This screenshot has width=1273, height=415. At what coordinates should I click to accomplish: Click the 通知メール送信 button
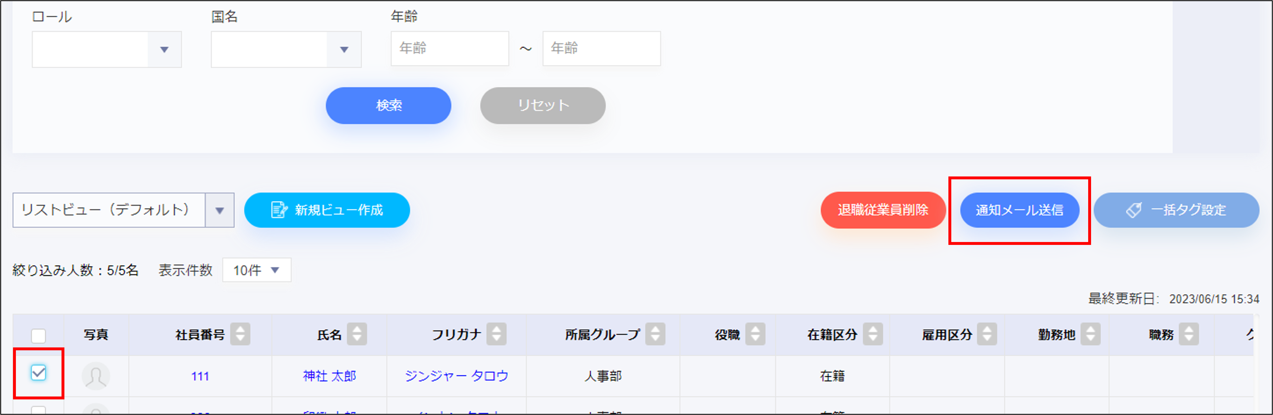click(1020, 210)
